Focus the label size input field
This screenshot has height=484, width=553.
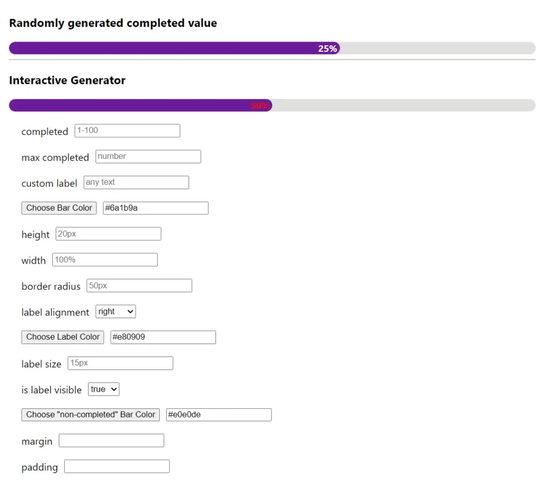pyautogui.click(x=120, y=364)
